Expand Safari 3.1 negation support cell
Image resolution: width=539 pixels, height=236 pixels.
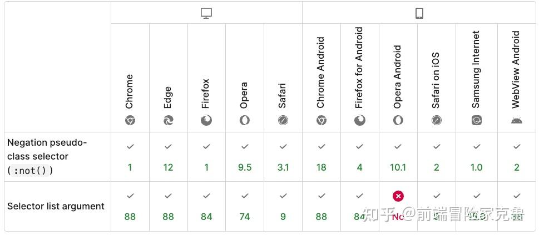click(x=283, y=157)
